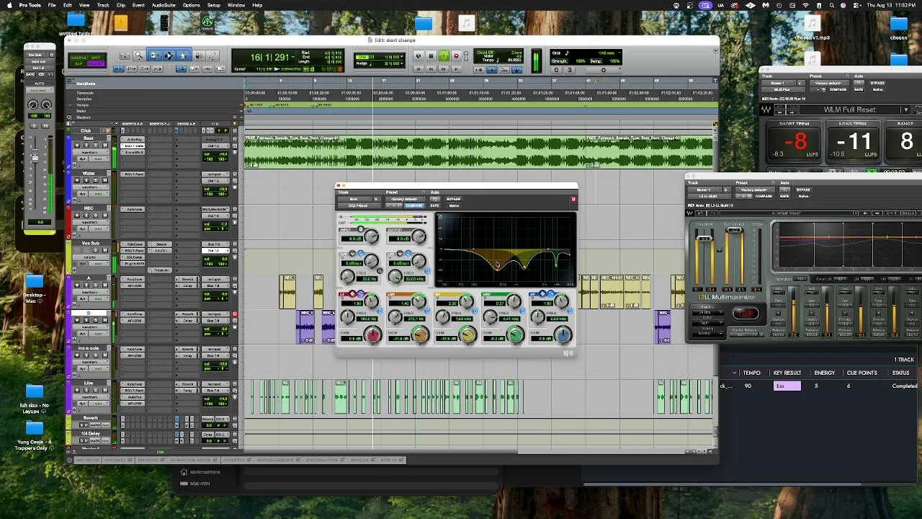Open the Desktop - Mac folder icon
Image resolution: width=922 pixels, height=519 pixels.
tap(35, 283)
